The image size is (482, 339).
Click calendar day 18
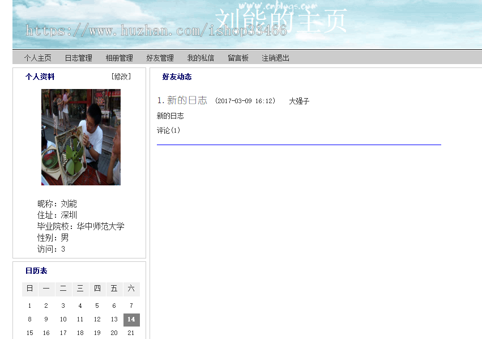tap(80, 333)
